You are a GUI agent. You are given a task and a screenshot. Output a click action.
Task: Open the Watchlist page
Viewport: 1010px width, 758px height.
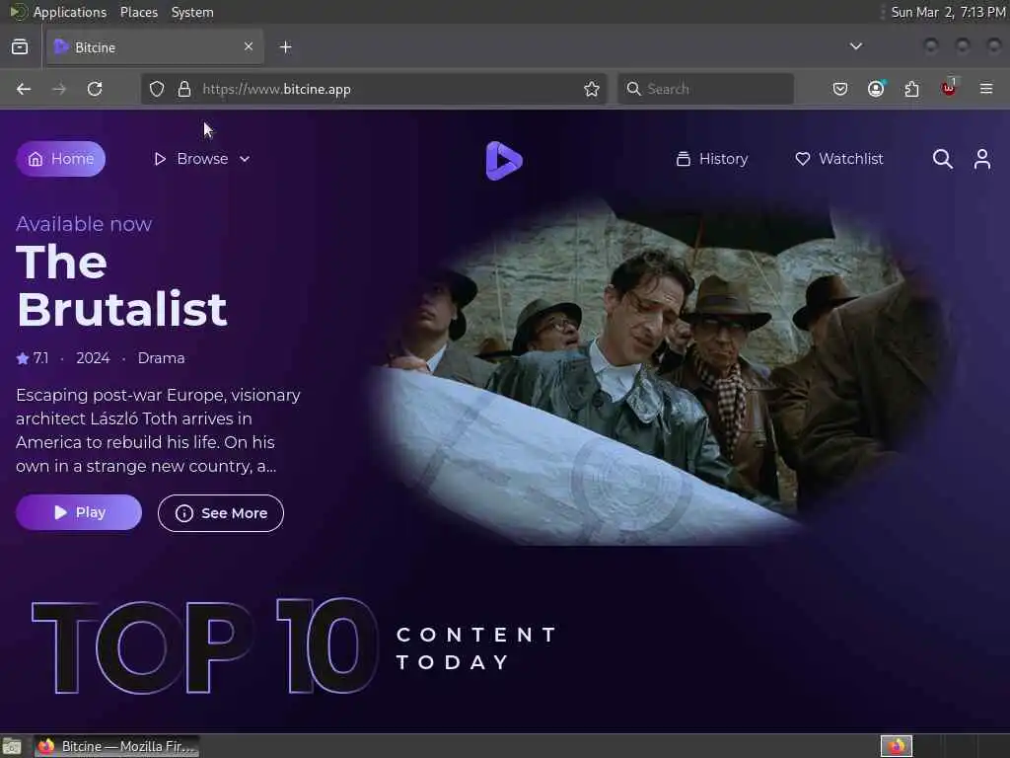pyautogui.click(x=838, y=159)
